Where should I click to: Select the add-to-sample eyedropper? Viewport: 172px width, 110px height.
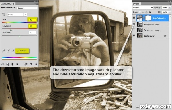click(x=8, y=51)
